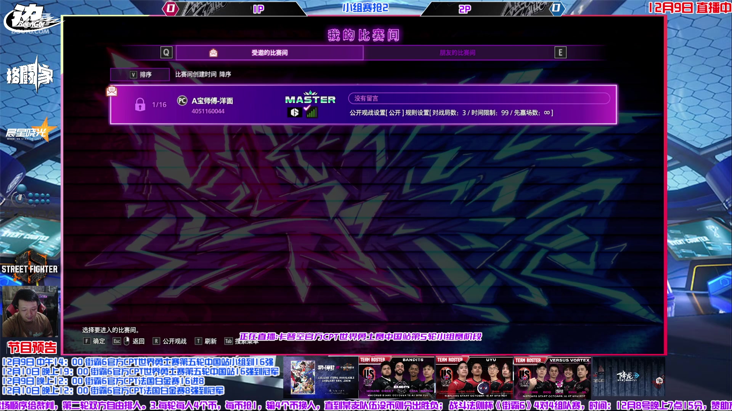Click the BANDITS team roster thumbnail

(396, 378)
